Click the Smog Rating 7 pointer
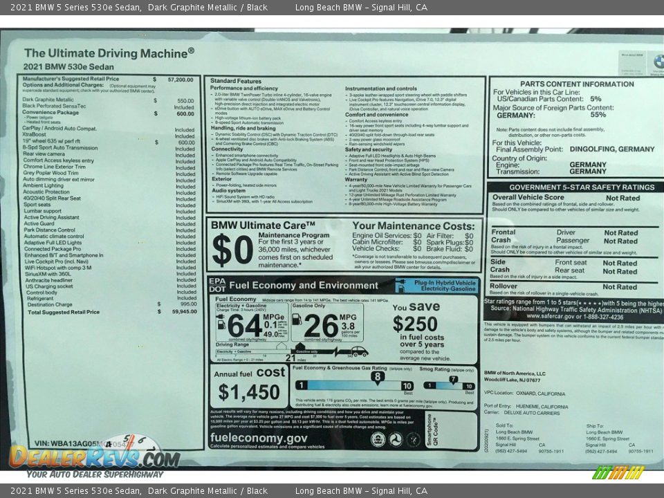Screen dimensions: 664x498 point(453,378)
